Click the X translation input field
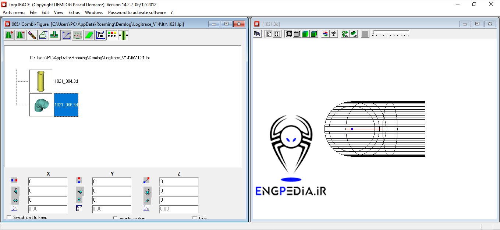The image size is (500, 230). [x=47, y=182]
